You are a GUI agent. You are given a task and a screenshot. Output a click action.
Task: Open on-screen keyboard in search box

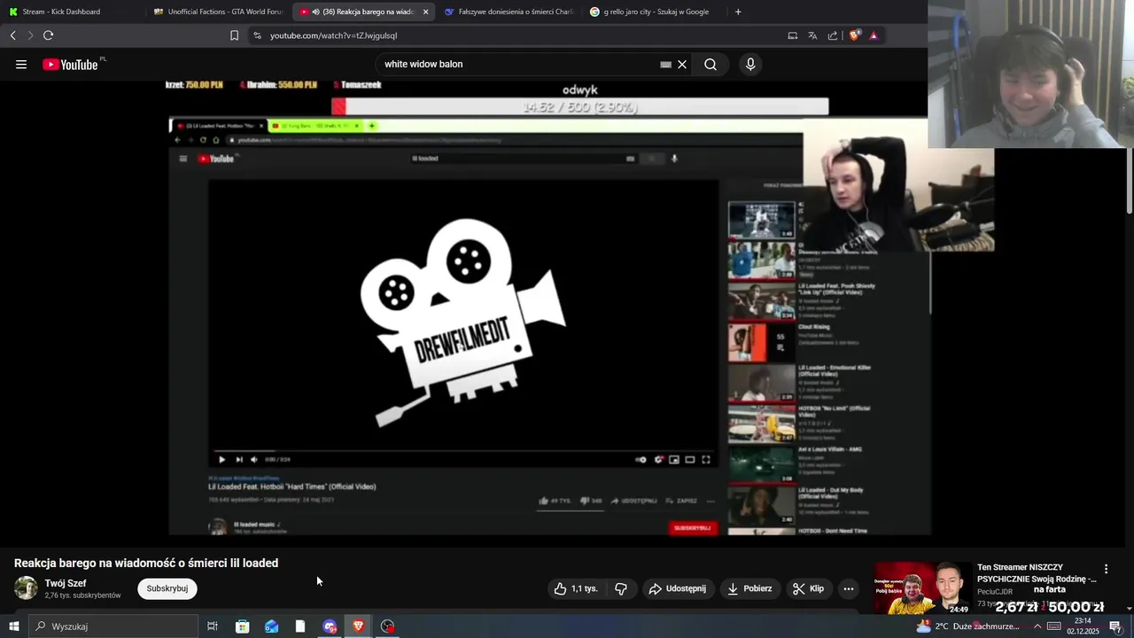click(x=665, y=65)
